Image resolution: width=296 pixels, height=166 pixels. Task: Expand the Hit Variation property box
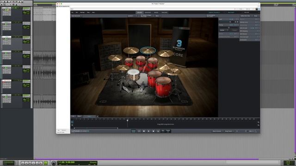249,40
